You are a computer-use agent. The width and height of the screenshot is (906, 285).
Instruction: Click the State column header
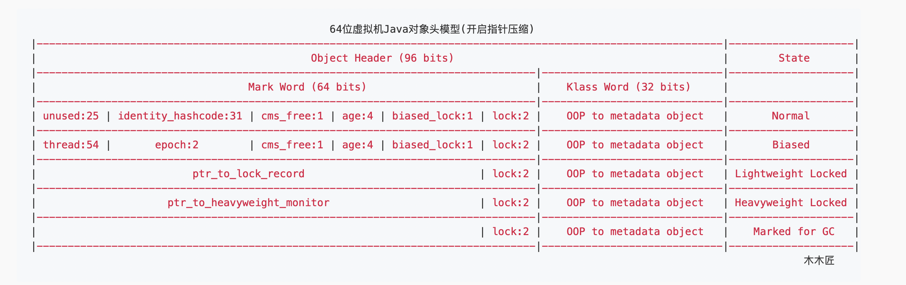(794, 58)
